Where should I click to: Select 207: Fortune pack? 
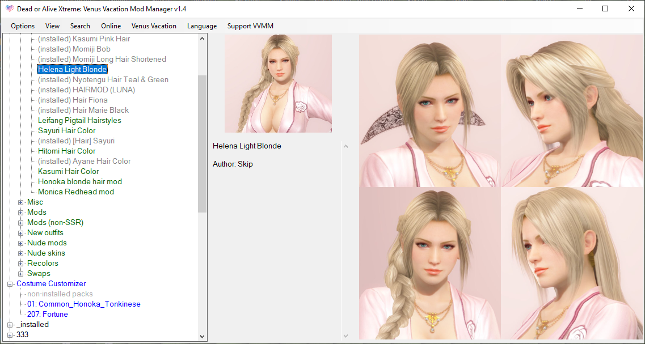(47, 315)
